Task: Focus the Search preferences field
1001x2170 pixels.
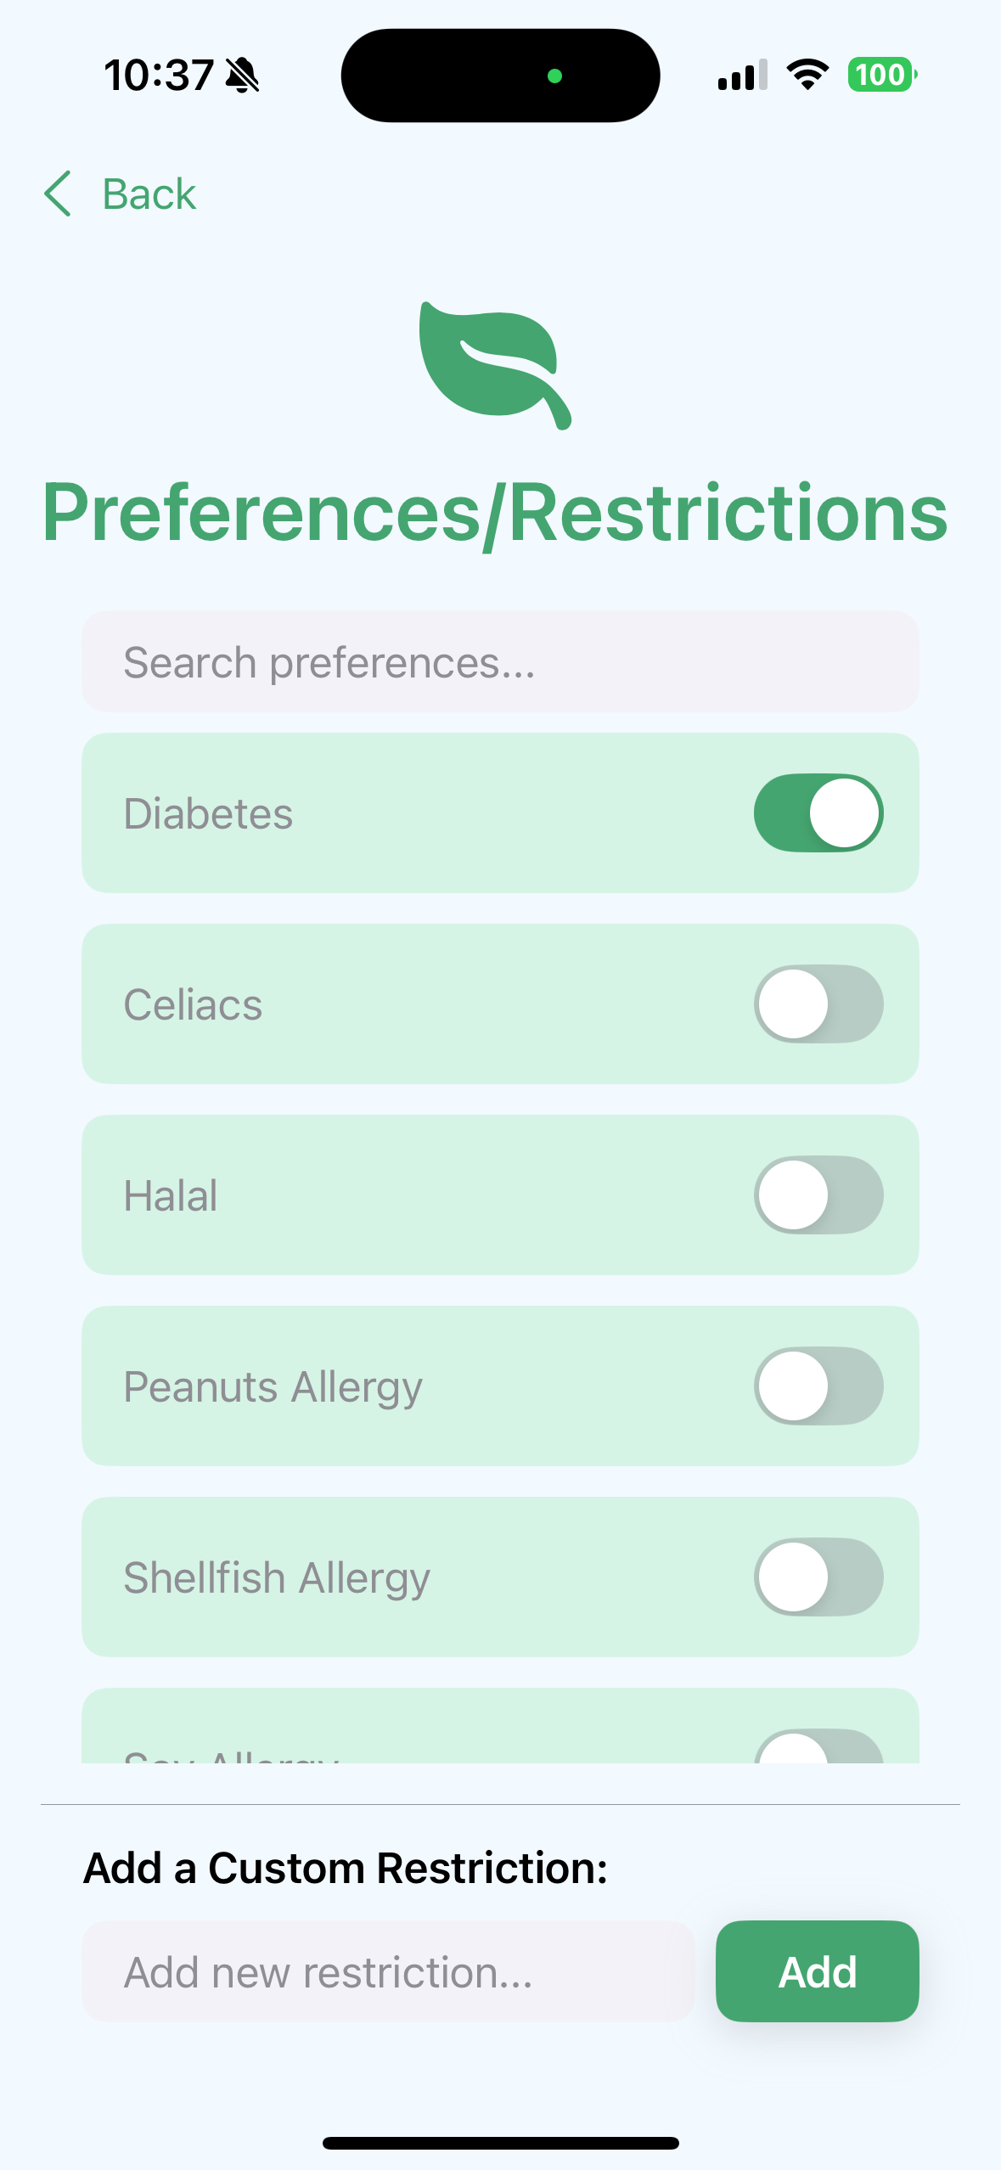Action: (x=500, y=661)
